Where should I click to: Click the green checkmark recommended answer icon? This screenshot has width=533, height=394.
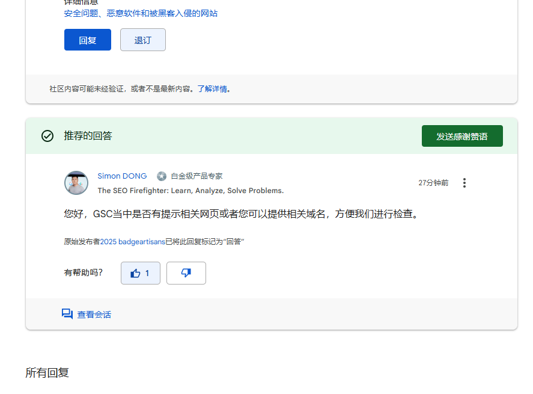47,136
